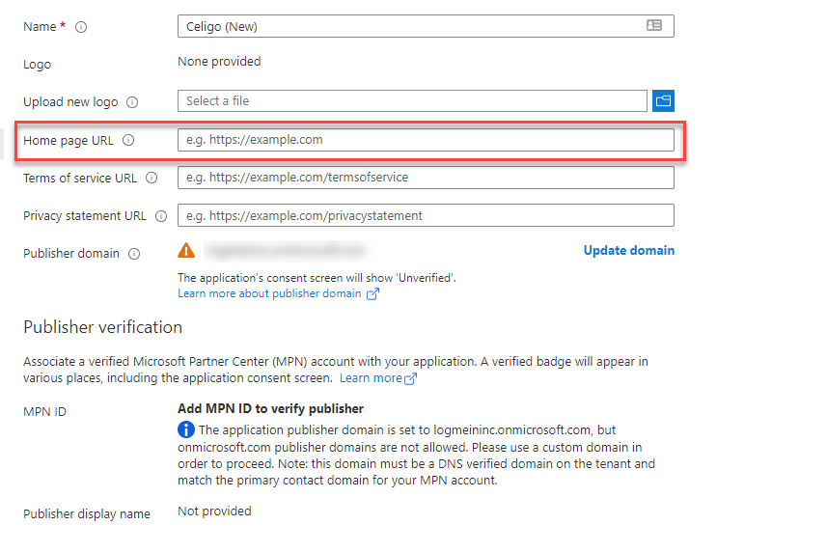This screenshot has width=827, height=553.
Task: Click the Select a file upload field
Action: point(412,101)
